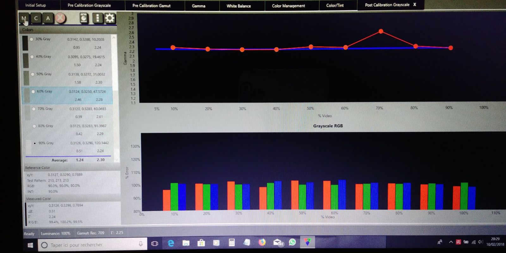The width and height of the screenshot is (506, 253).
Task: Switch to the White Balance tab
Action: click(238, 6)
